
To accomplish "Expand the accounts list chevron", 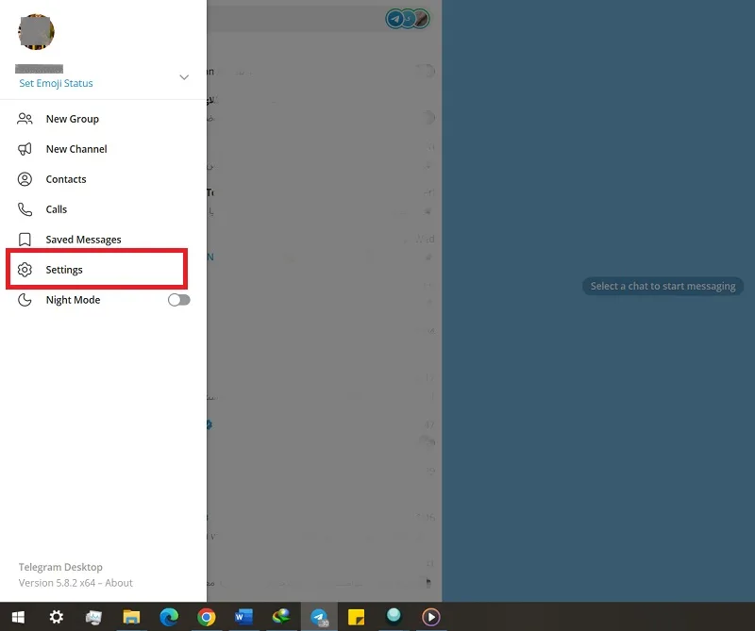I will pyautogui.click(x=184, y=77).
